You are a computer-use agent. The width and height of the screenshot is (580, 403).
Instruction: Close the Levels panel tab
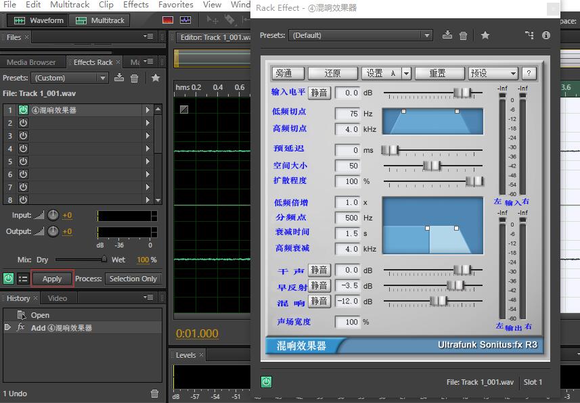pos(201,355)
